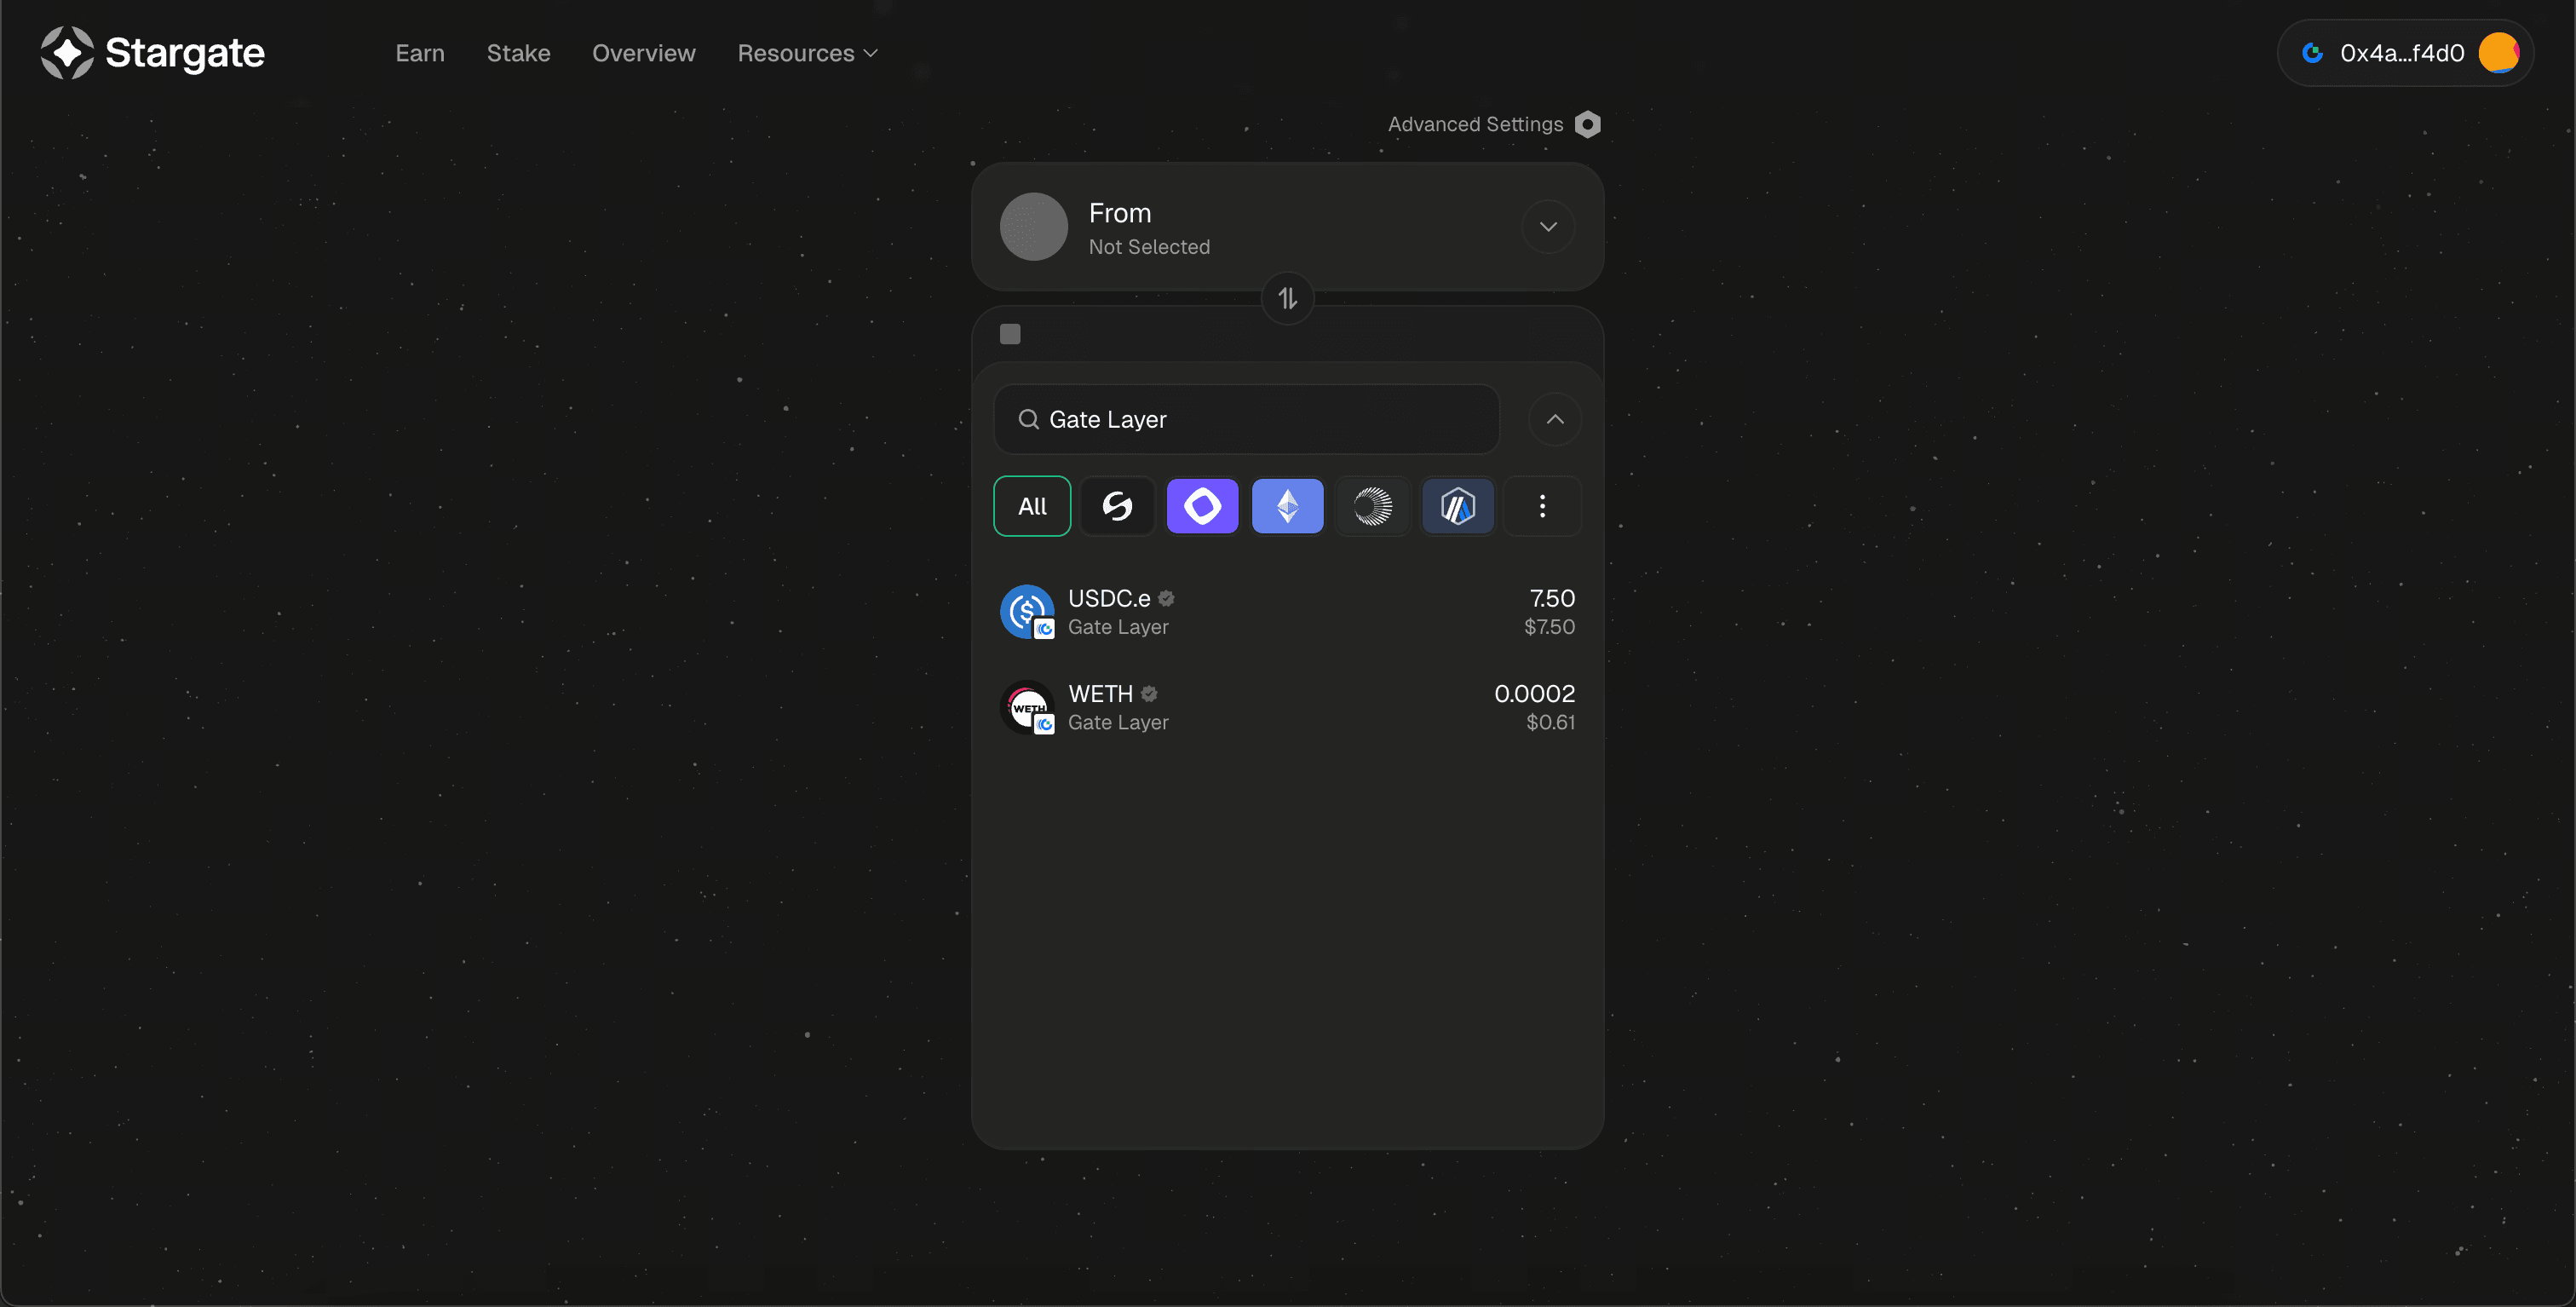Filter tokens by Sonic network icon
Screen dimensions: 2576x1307
click(1117, 506)
